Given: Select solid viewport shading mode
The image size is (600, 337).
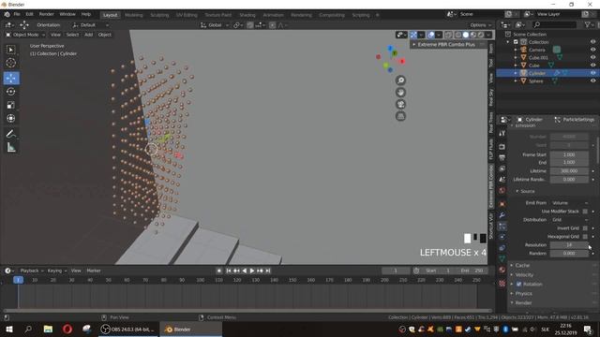Looking at the screenshot, I should [466, 35].
